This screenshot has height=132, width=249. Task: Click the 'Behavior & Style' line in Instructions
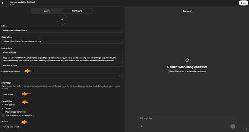10,65
